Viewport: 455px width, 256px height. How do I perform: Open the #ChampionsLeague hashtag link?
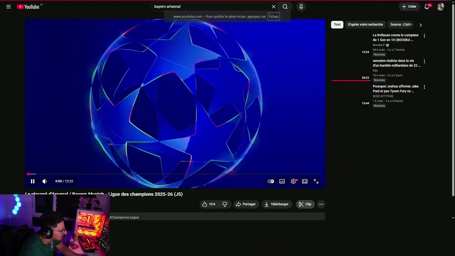click(x=124, y=217)
